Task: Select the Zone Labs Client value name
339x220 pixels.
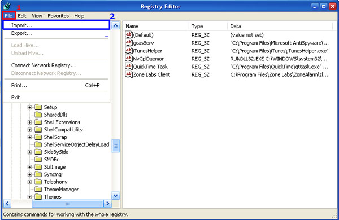Action: (151, 74)
